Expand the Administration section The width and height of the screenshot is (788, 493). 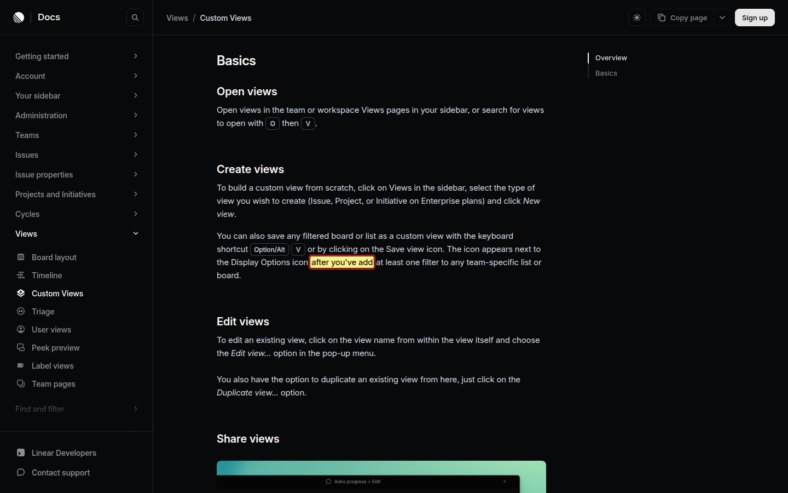(x=77, y=116)
